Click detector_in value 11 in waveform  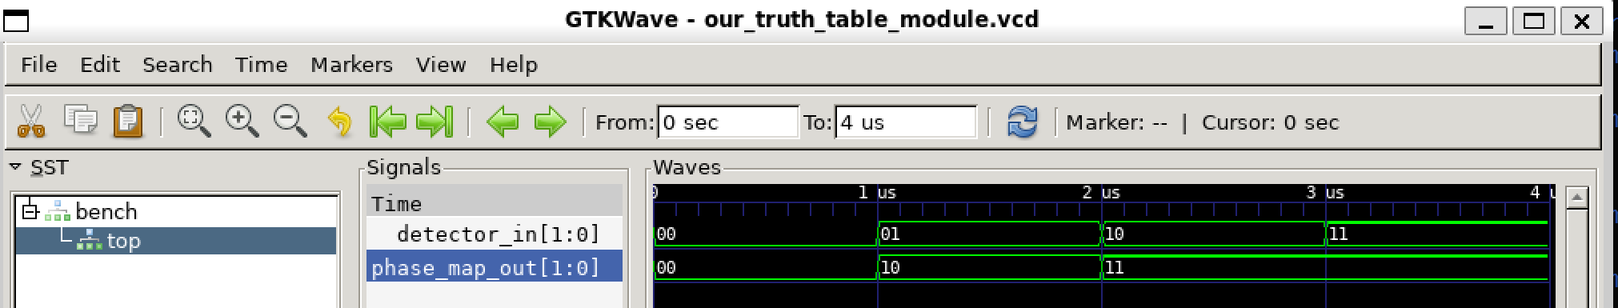1338,234
